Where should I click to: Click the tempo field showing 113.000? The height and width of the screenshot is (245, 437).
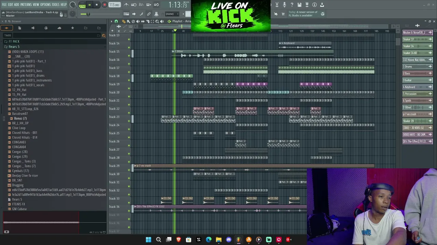coord(114,5)
